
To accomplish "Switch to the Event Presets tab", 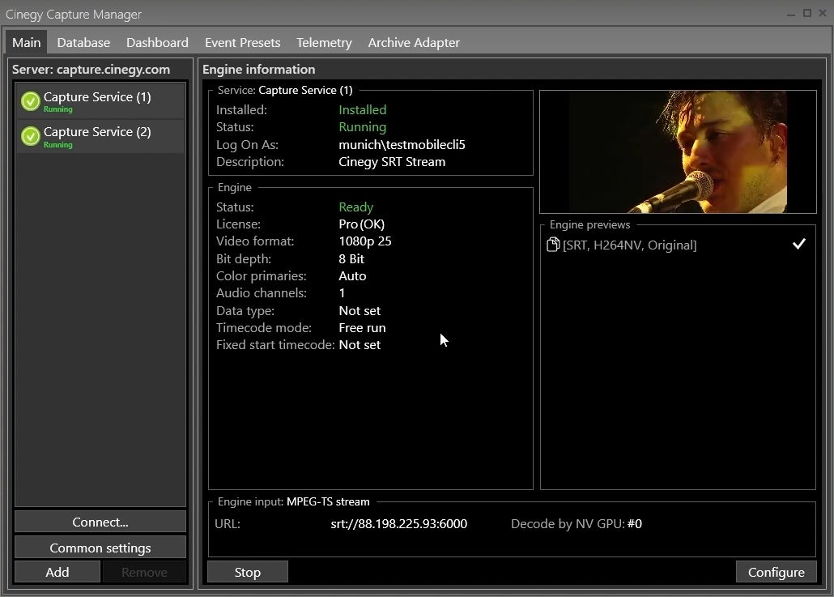I will (x=243, y=43).
